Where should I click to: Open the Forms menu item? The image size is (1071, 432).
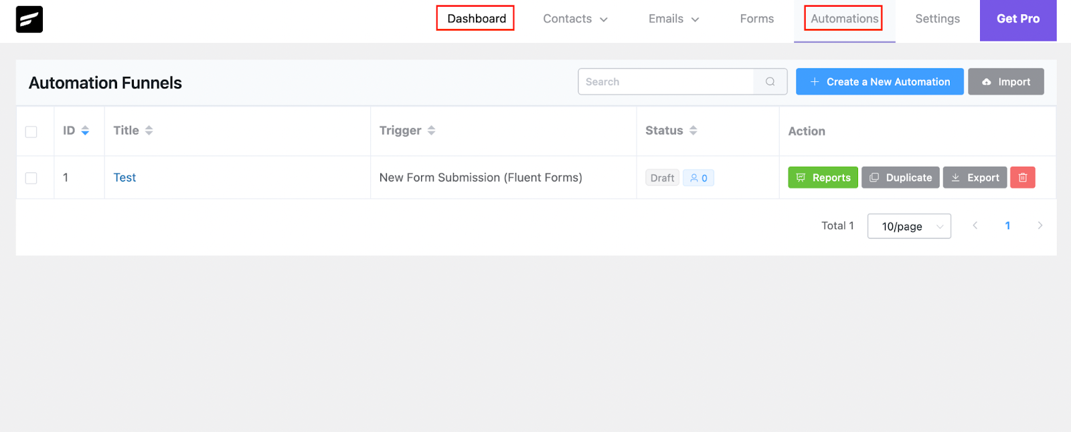click(756, 19)
